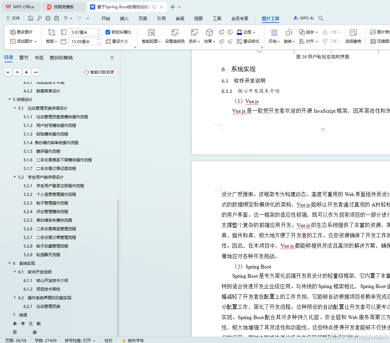Jump to the 7 结语 outline entry
Image resolution: width=390 pixels, height=343 pixels.
point(20,315)
